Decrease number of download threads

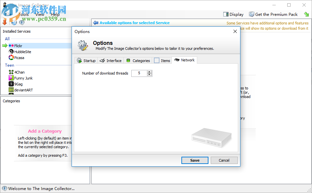(149, 75)
